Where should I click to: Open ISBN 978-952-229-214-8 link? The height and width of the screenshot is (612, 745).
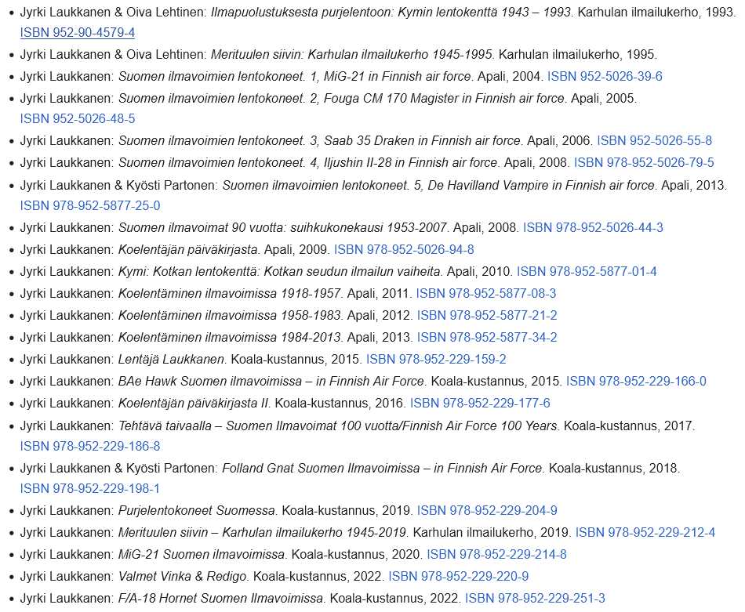(x=496, y=554)
